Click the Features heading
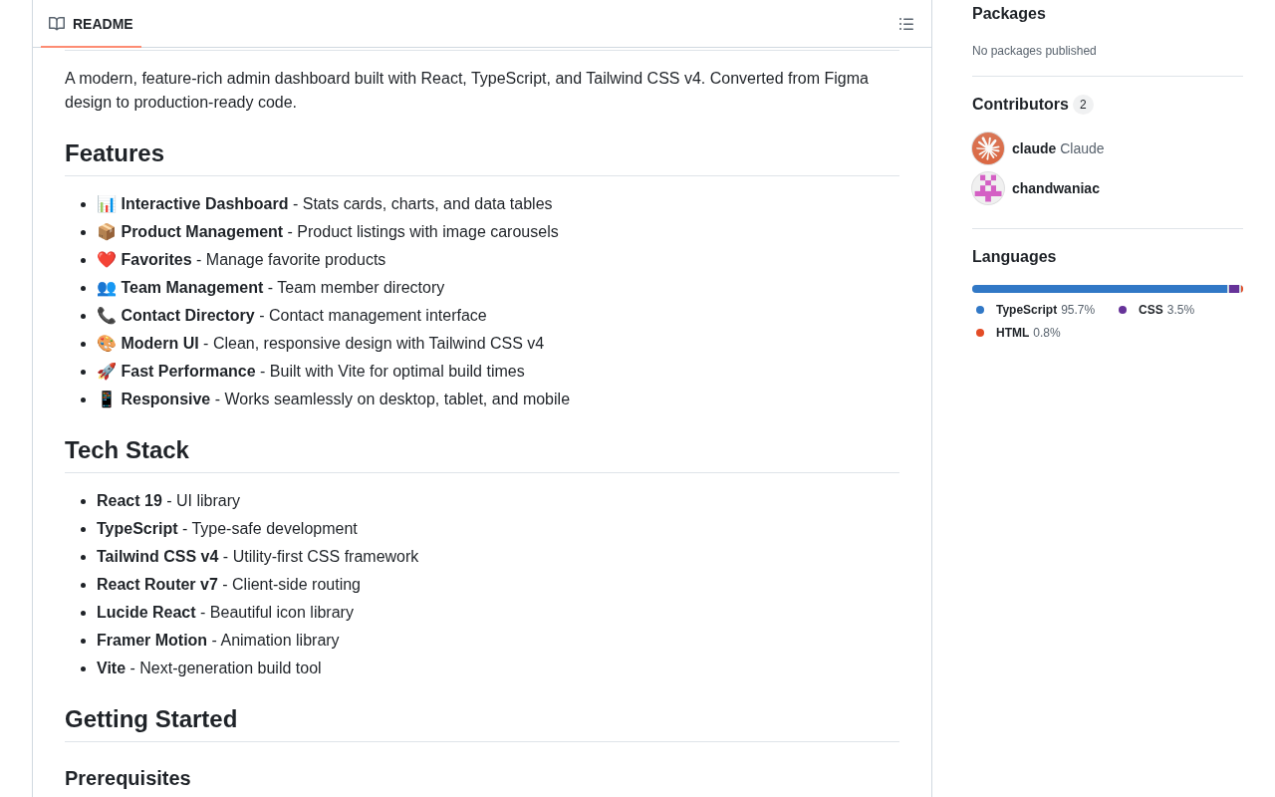Image resolution: width=1275 pixels, height=797 pixels. (x=115, y=153)
